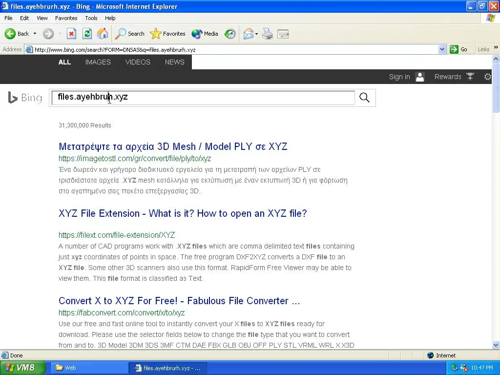
Task: Click the Done status text
Action: click(16, 355)
